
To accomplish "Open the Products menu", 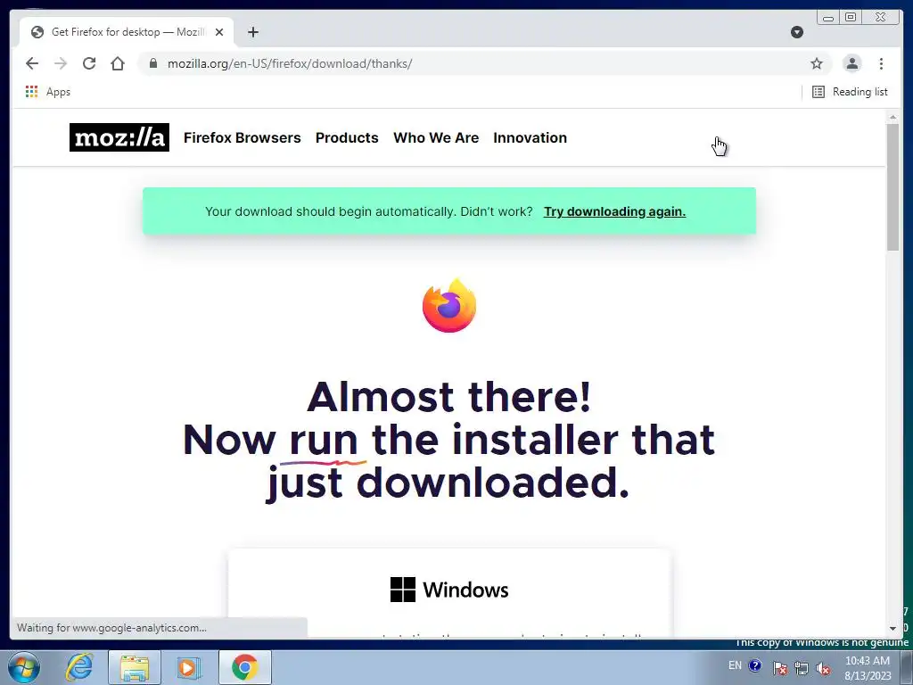I will click(x=347, y=137).
